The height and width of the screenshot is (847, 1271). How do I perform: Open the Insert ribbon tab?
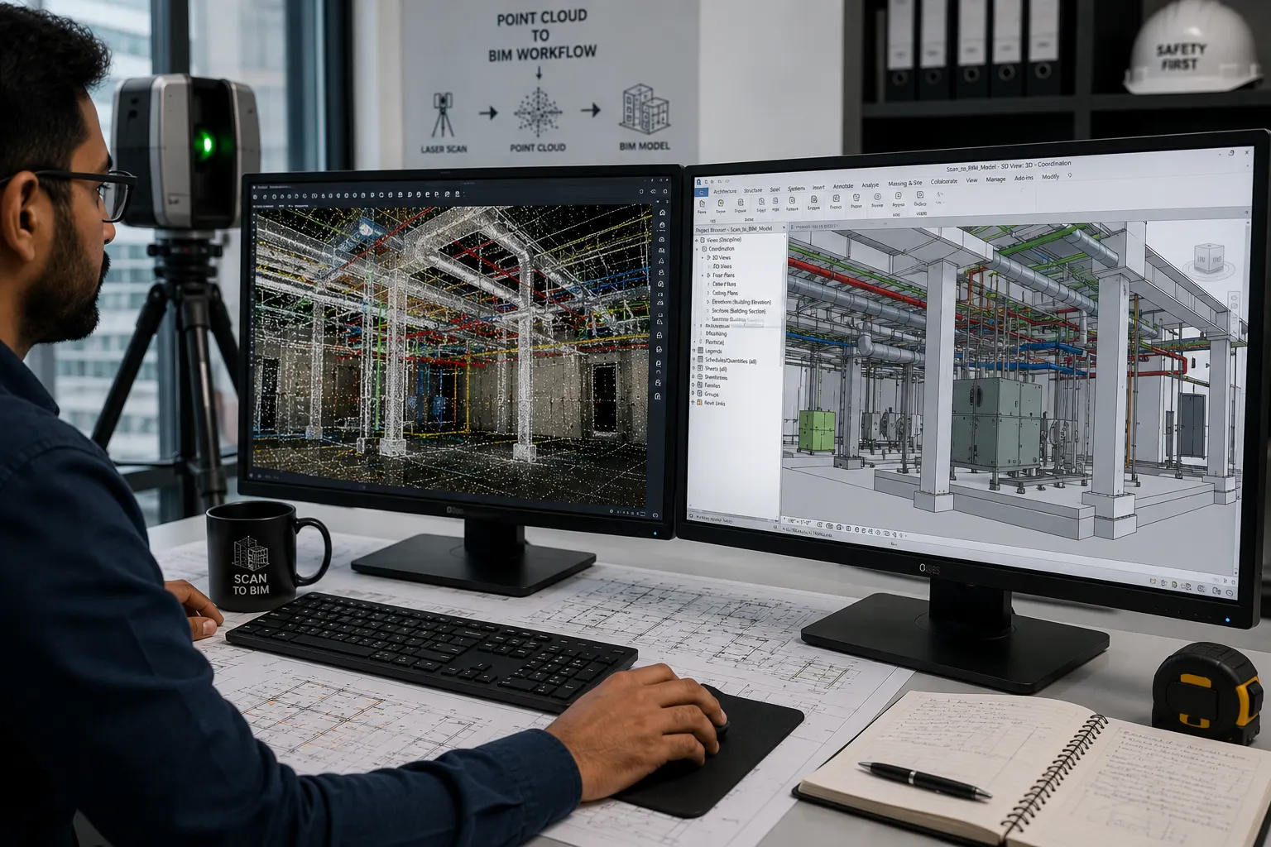click(818, 188)
